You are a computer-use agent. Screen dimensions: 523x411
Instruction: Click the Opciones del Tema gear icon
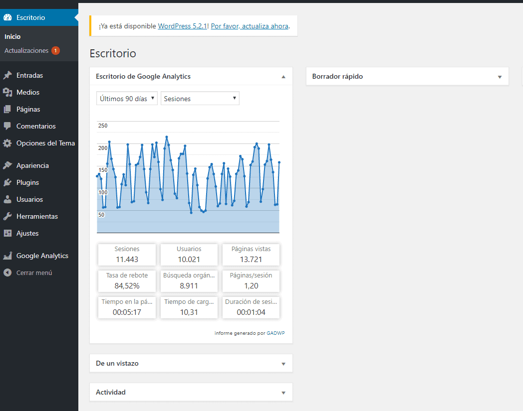(7, 143)
